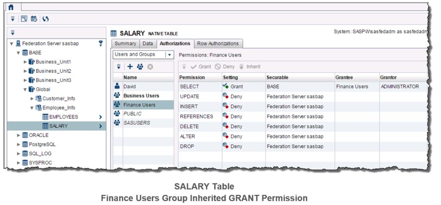This screenshot has height=205, width=441.
Task: Collapse the Global schema node
Action: tap(25, 89)
